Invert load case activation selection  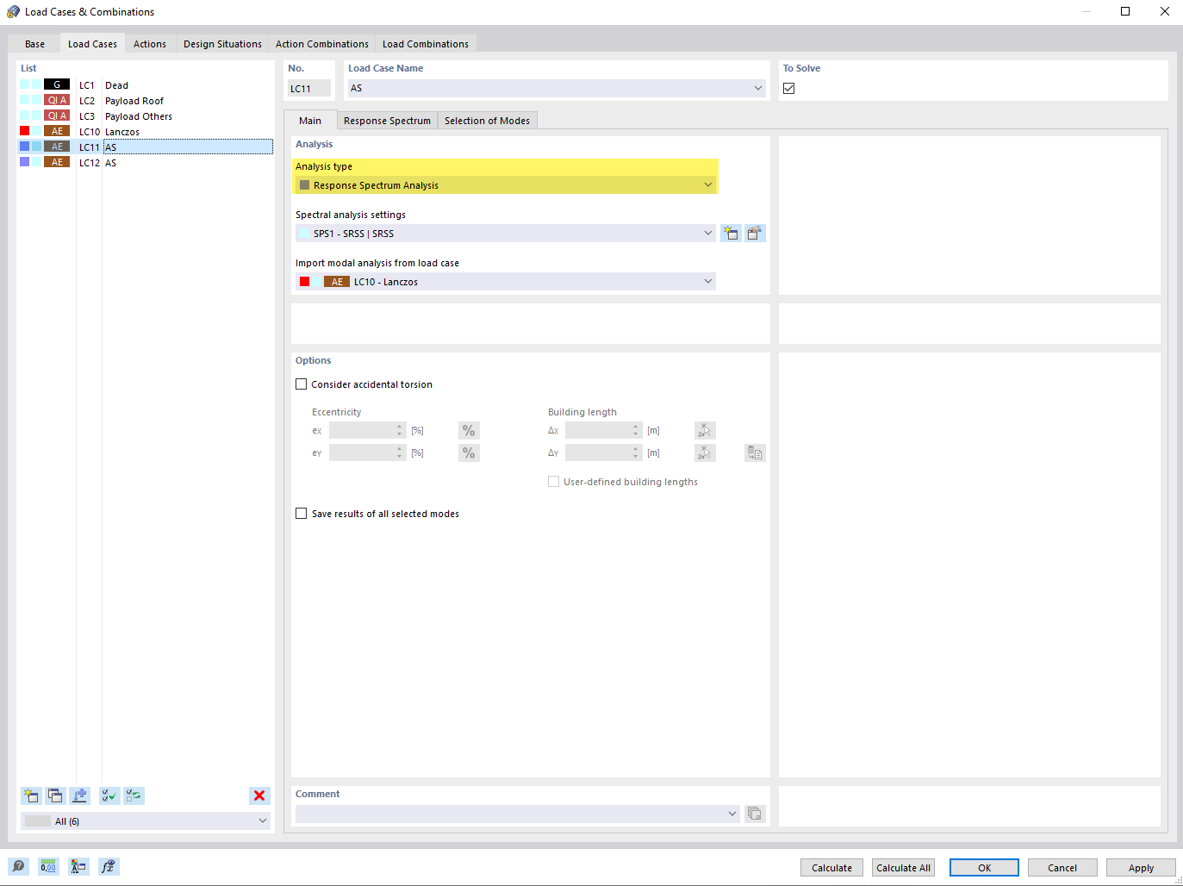click(x=133, y=795)
